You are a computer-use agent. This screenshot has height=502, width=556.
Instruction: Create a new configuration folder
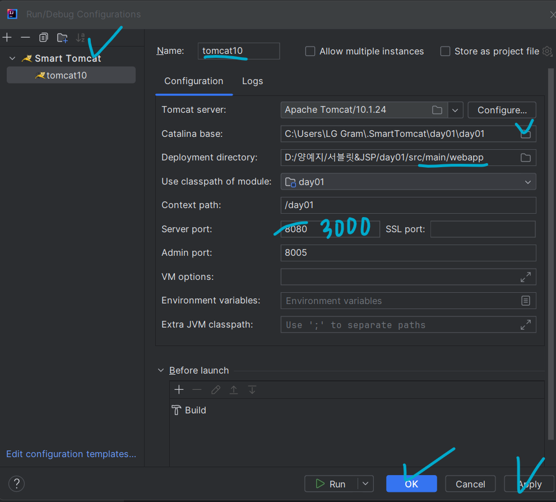tap(62, 38)
